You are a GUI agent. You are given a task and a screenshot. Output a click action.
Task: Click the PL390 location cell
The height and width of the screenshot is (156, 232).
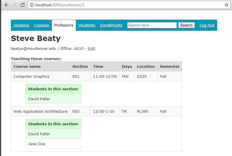pos(146,111)
